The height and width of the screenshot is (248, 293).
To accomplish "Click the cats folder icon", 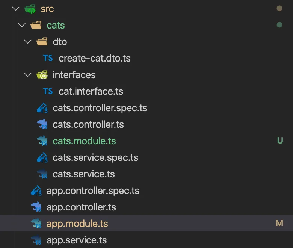I will 36,25.
